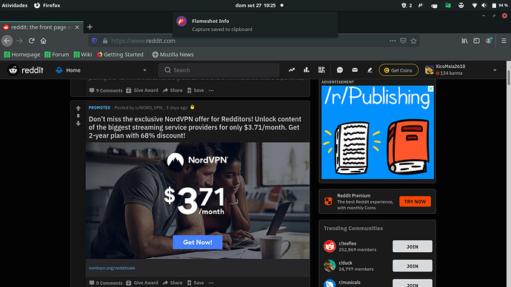This screenshot has width=511, height=287.
Task: Expand the XicoMaia2610 user menu
Action: [x=495, y=70]
